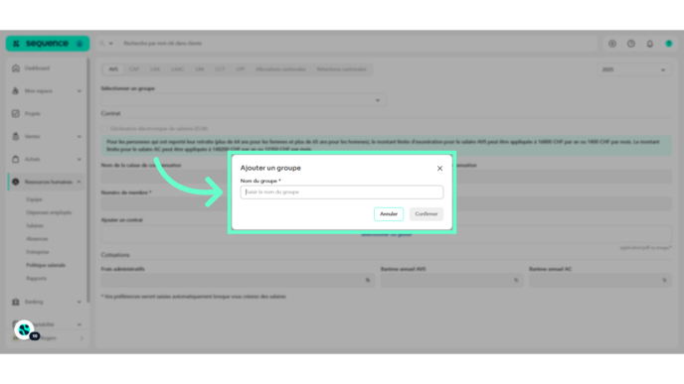The image size is (684, 384).
Task: Focus the Recherche par mot-clé search field
Action: [x=358, y=44]
